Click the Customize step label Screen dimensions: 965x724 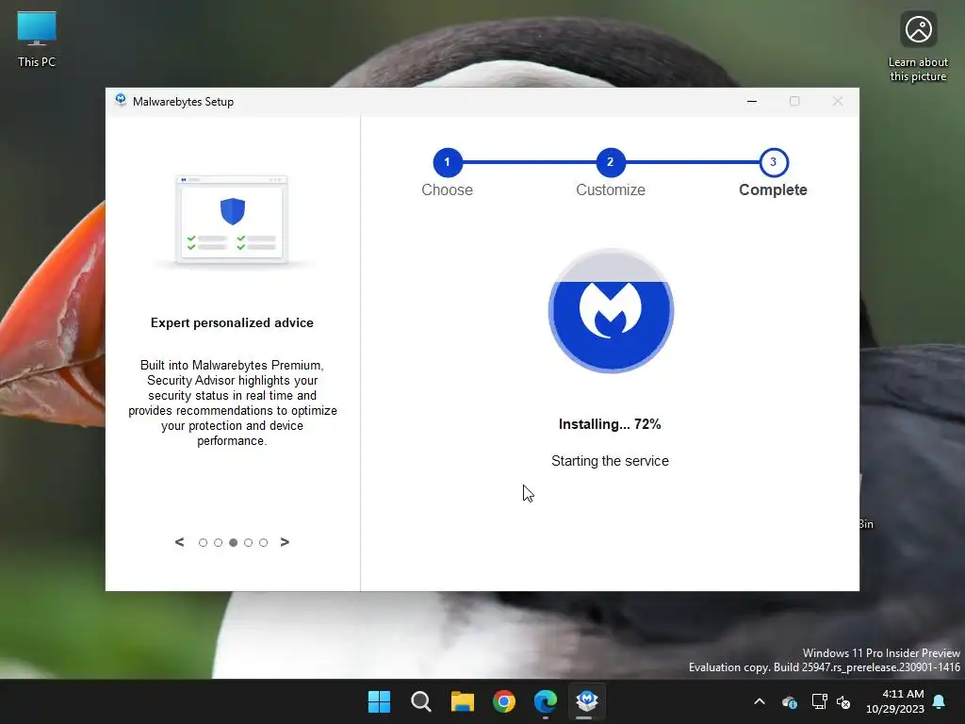click(x=611, y=189)
